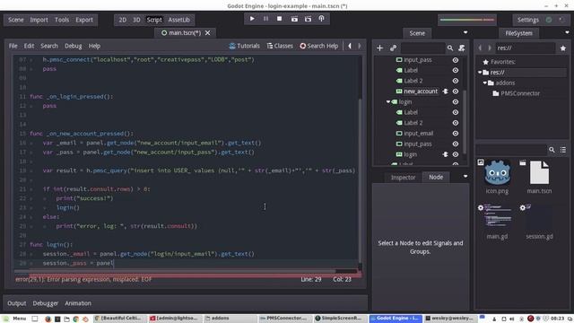The image size is (574, 323).
Task: Stop the running scene
Action: click(x=279, y=19)
